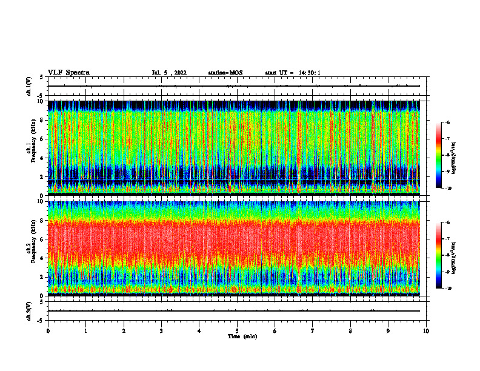This screenshot has width=480, height=371.
Task: Click the ch.2 "Frequency (kHz)" axis label
Action: pos(33,241)
